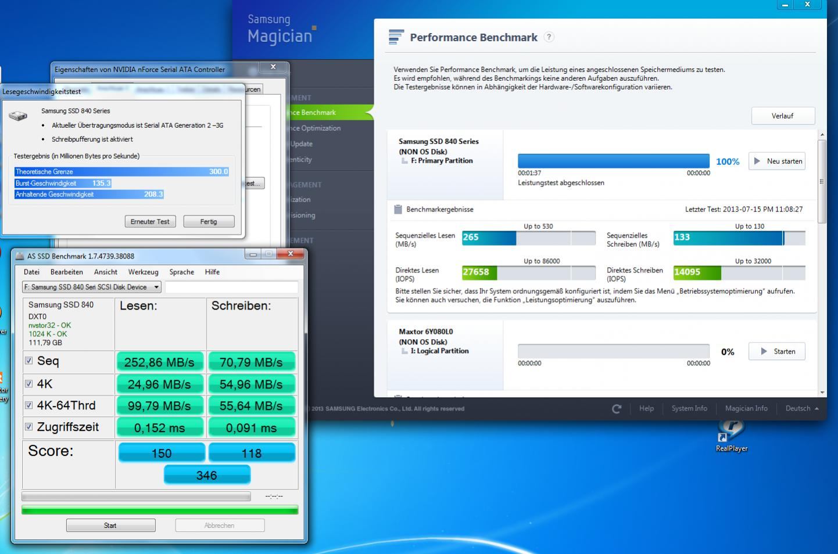838x554 pixels.
Task: Click the total score 346 box
Action: point(207,474)
